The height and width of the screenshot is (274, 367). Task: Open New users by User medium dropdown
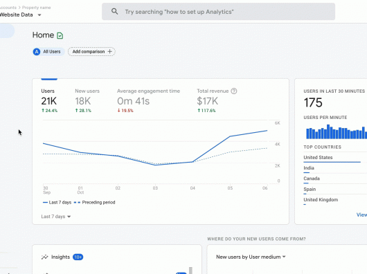coord(251,257)
